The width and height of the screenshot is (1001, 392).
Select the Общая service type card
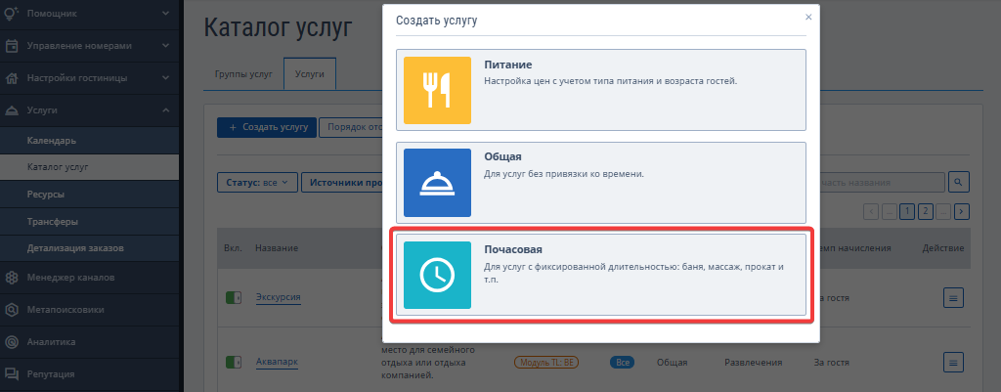point(601,183)
